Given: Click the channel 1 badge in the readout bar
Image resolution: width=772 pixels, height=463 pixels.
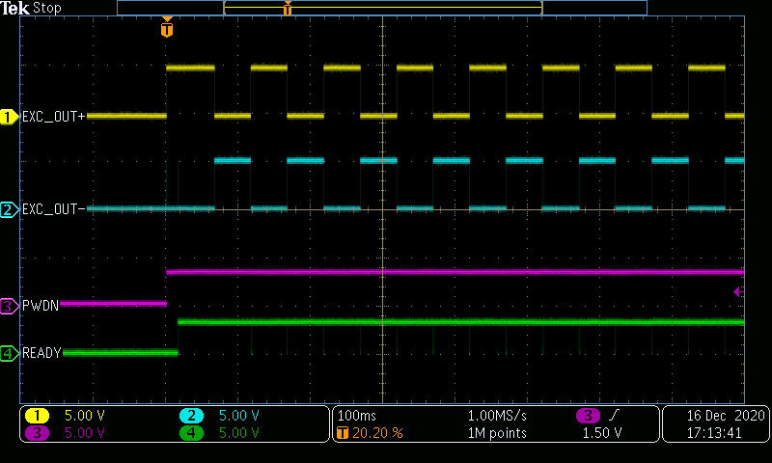Looking at the screenshot, I should point(37,416).
